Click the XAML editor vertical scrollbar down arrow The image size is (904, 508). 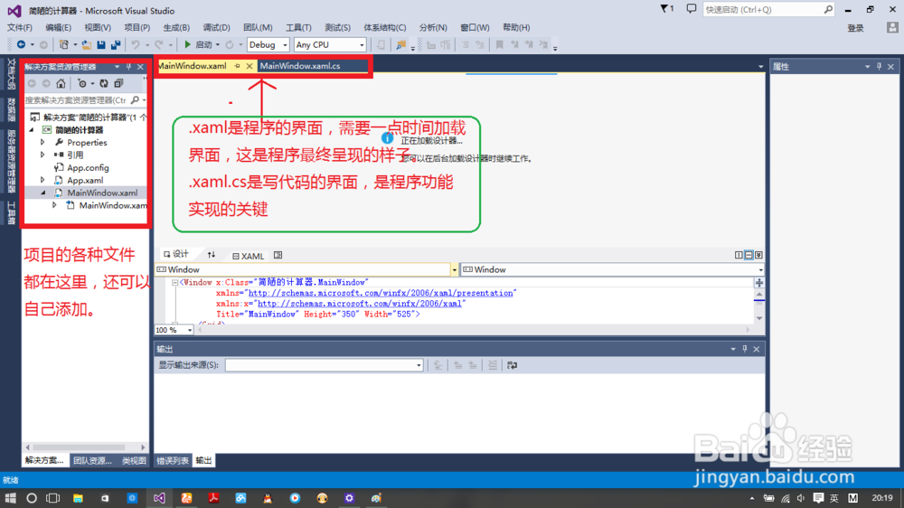point(759,318)
